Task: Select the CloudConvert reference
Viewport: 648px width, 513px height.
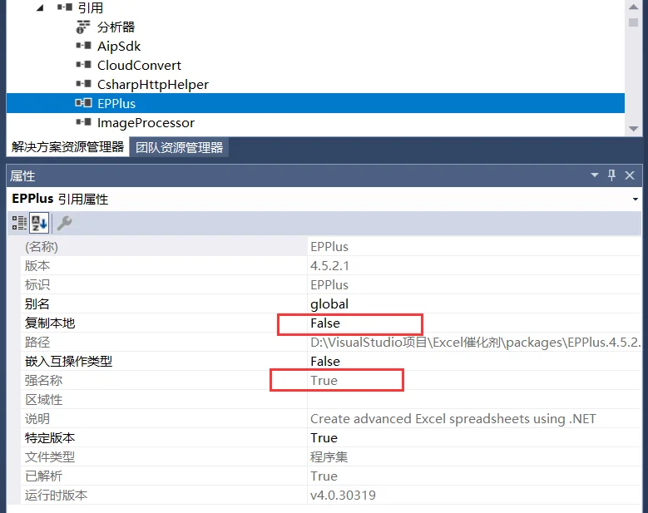Action: pos(139,65)
